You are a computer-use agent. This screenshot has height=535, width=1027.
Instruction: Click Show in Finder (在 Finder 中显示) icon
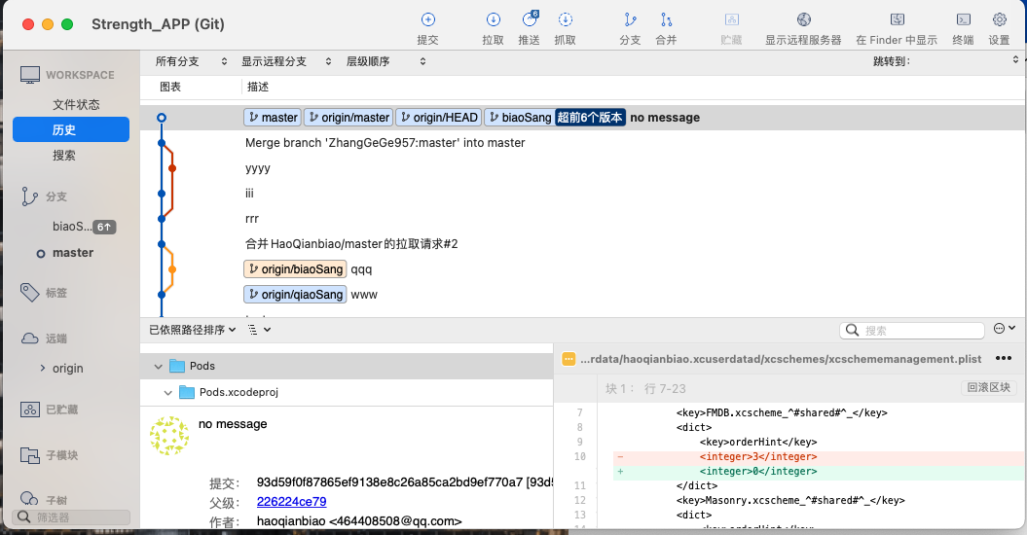898,19
